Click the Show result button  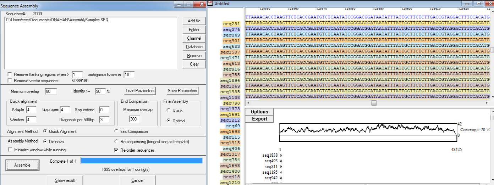point(65,180)
